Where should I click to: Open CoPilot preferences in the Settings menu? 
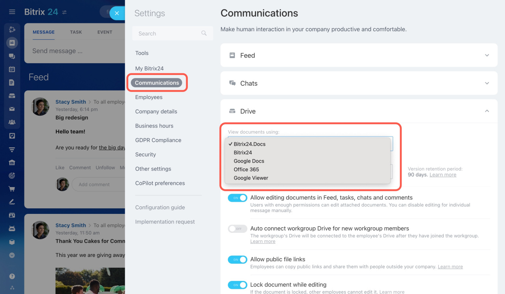point(160,183)
